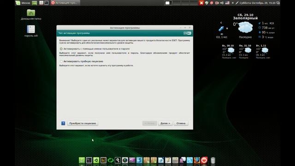Click the "Отмена" button

pos(181,123)
